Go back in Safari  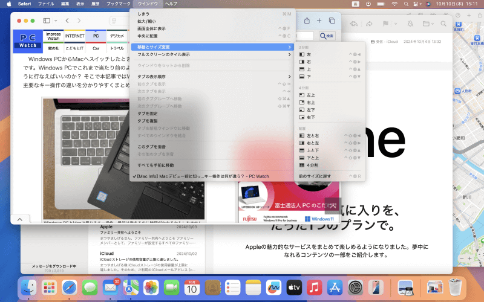click(67, 21)
